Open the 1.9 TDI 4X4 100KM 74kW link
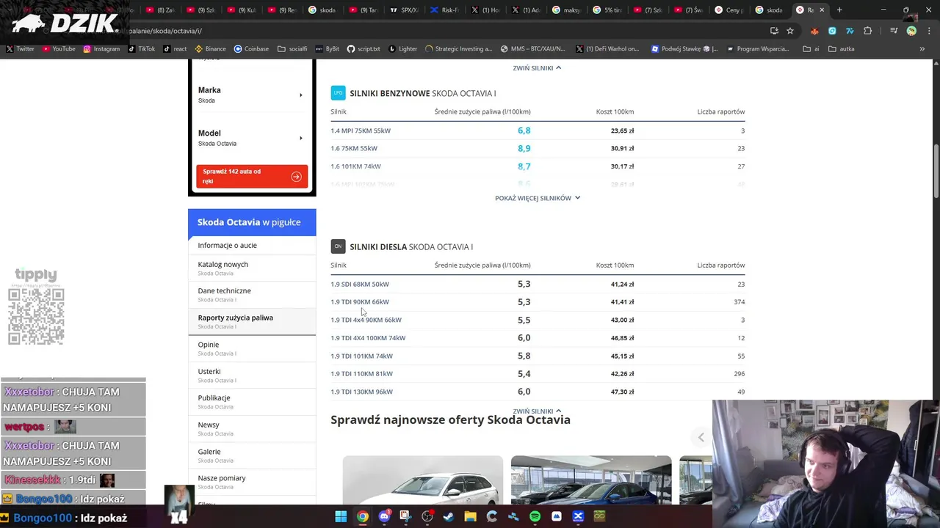Screen dimensions: 940x528 point(368,338)
